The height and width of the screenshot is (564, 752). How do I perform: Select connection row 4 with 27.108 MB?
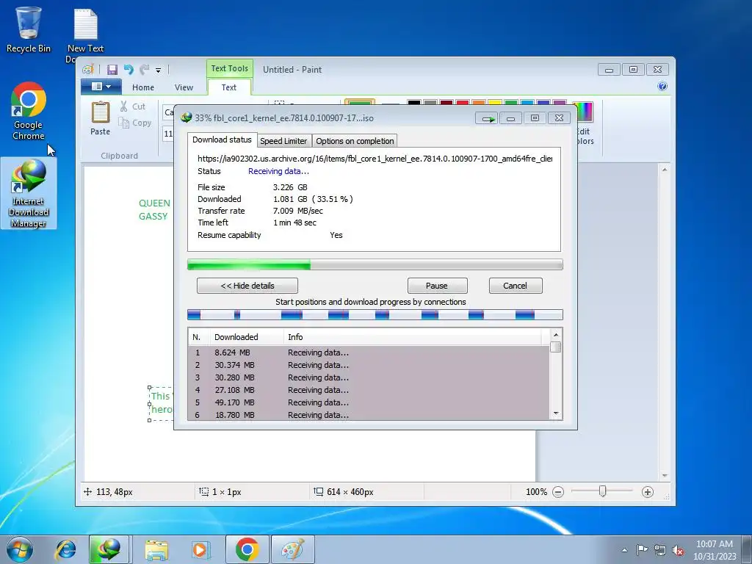point(369,390)
